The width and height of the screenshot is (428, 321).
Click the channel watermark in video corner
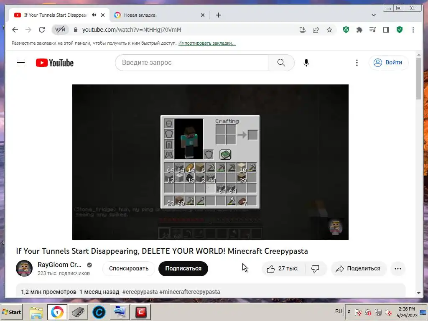[336, 227]
